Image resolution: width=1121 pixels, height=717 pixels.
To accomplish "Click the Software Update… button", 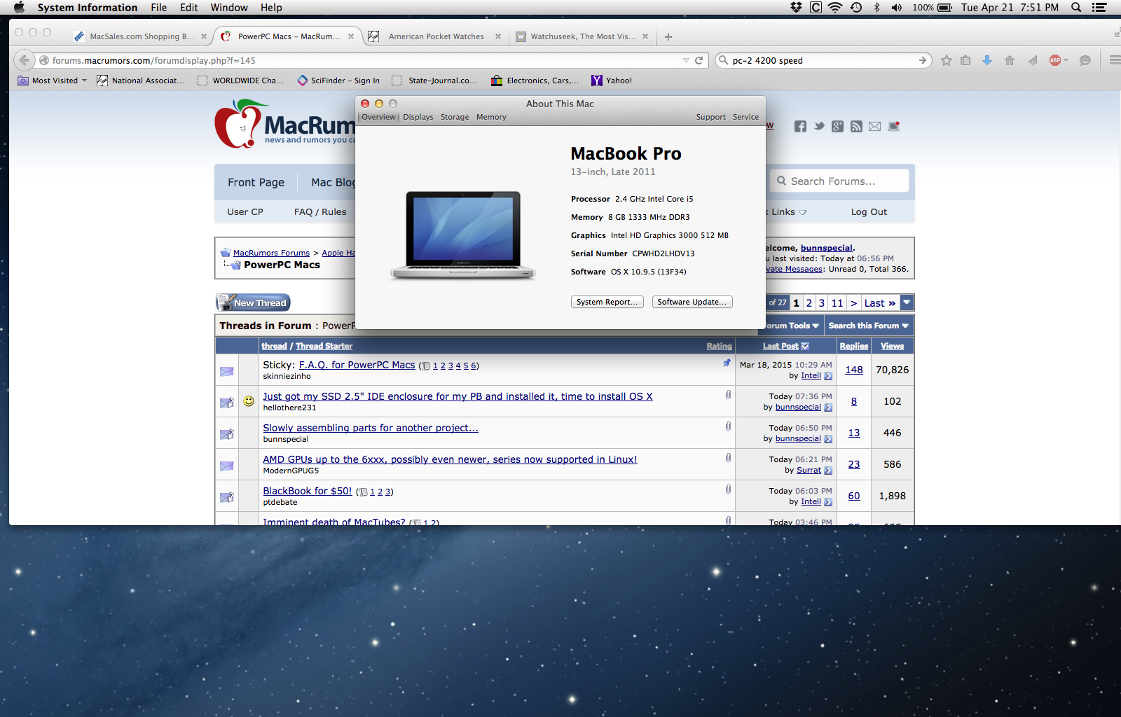I will pos(692,302).
